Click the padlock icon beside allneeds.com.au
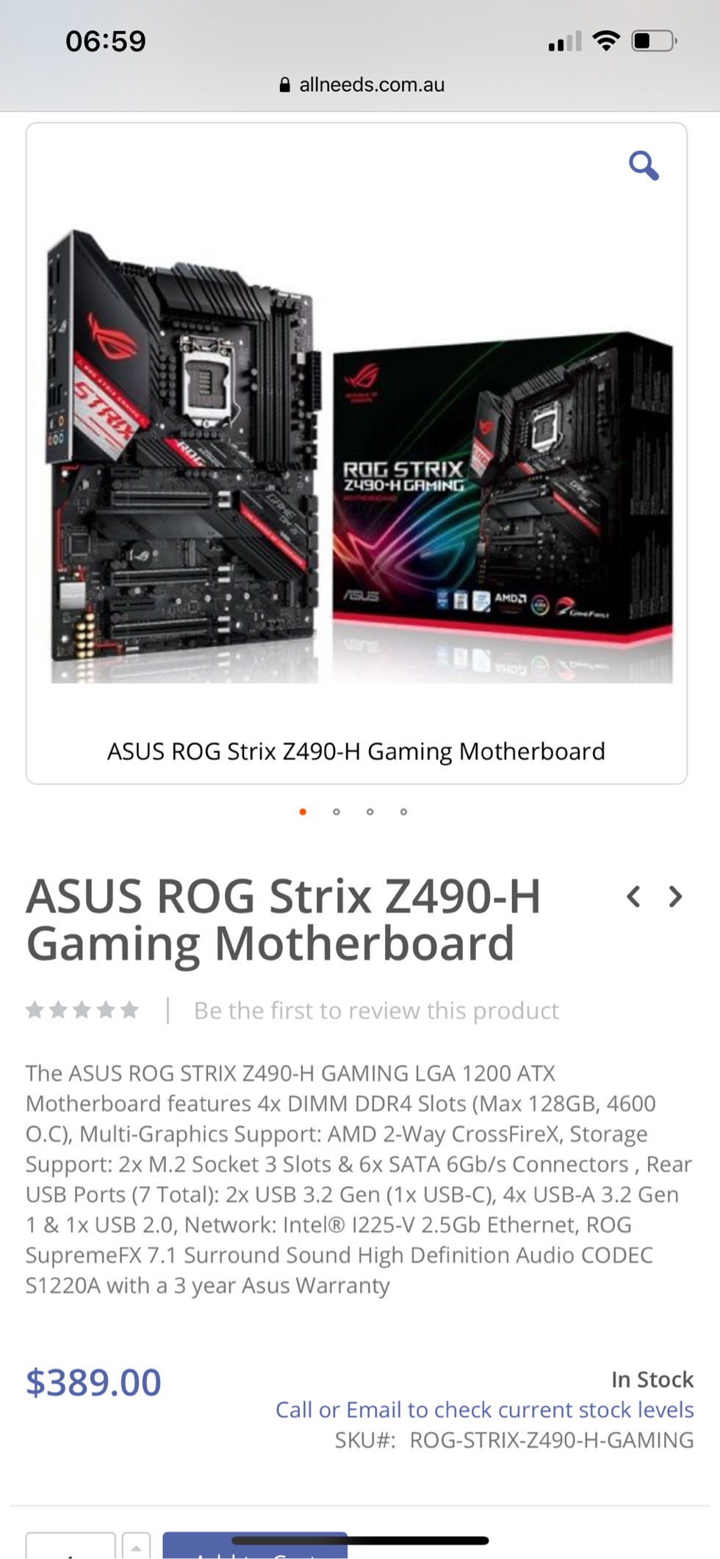 [285, 85]
